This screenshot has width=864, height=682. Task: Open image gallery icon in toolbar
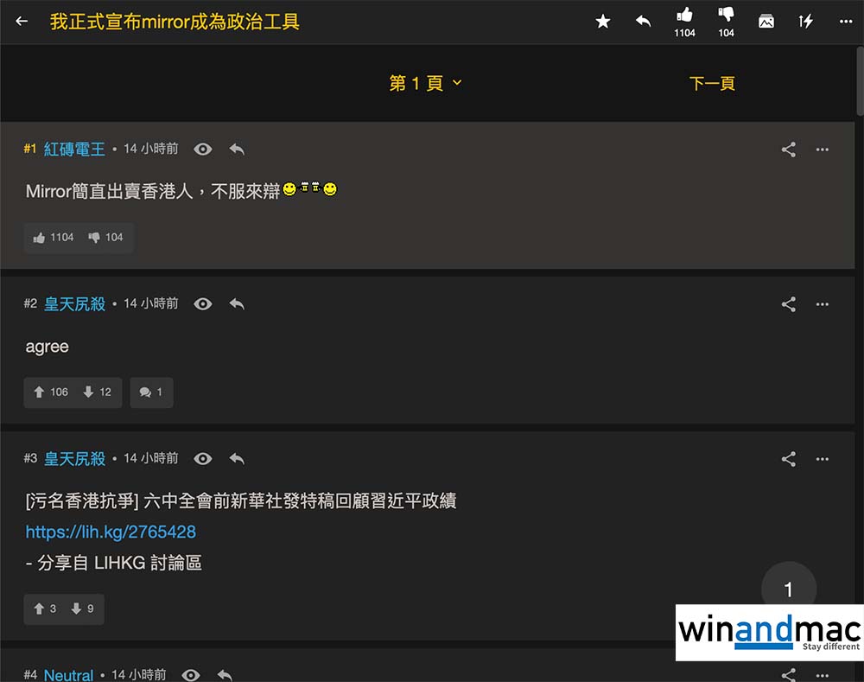point(766,22)
